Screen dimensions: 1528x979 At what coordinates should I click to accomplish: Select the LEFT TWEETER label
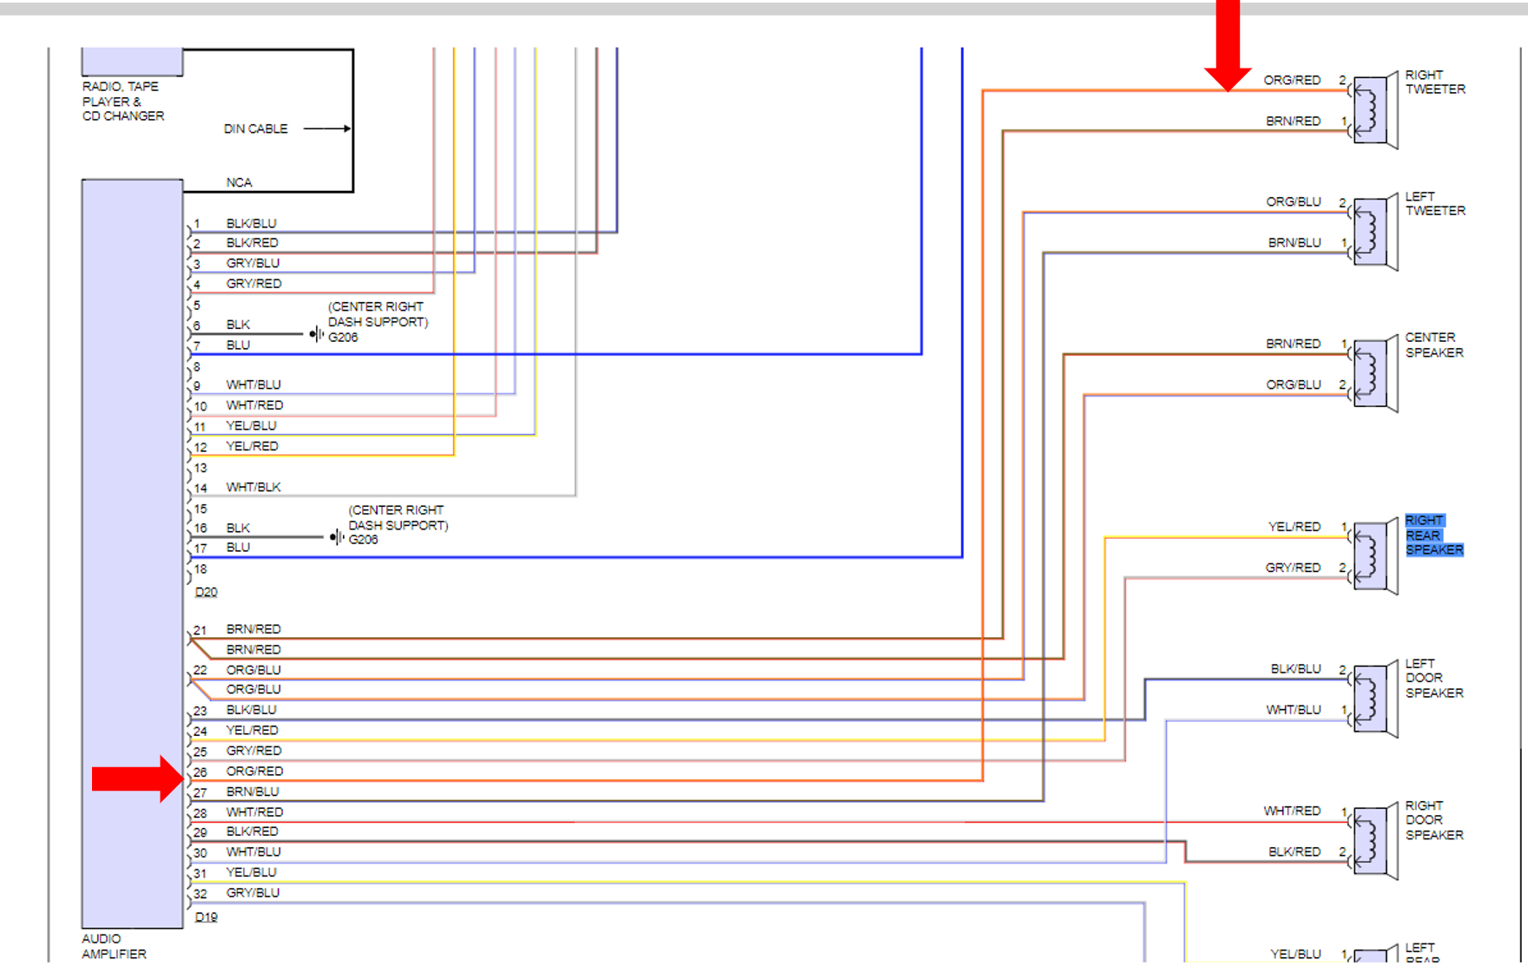[1435, 204]
